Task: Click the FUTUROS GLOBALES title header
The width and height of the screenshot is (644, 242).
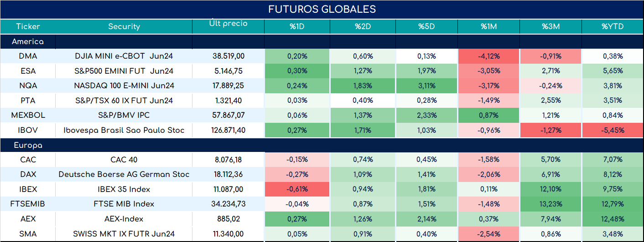Action: click(x=322, y=9)
